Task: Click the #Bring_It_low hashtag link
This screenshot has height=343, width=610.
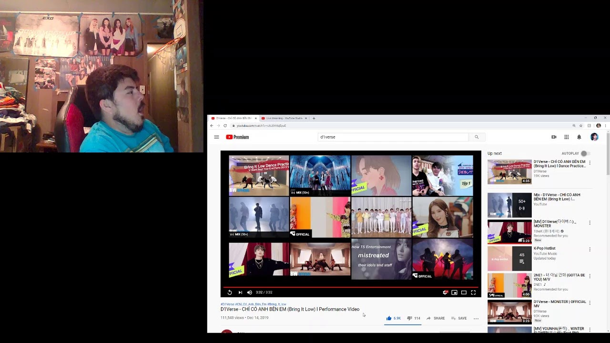Action: point(277,304)
